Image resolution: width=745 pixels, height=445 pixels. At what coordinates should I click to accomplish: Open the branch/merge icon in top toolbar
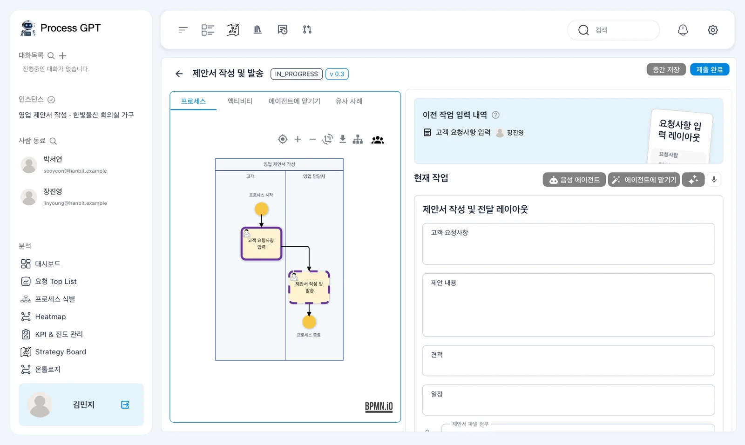pyautogui.click(x=307, y=30)
